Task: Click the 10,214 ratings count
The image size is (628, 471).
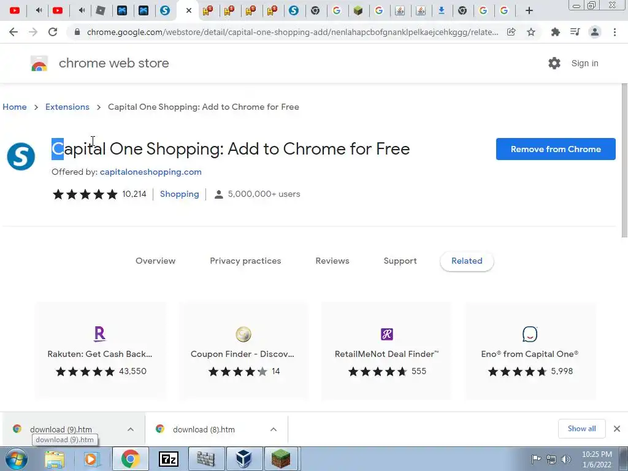Action: point(134,194)
